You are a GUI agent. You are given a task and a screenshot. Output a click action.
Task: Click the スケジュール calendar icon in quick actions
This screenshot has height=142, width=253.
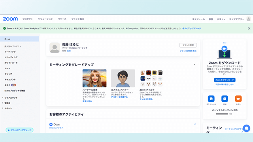[211, 99]
